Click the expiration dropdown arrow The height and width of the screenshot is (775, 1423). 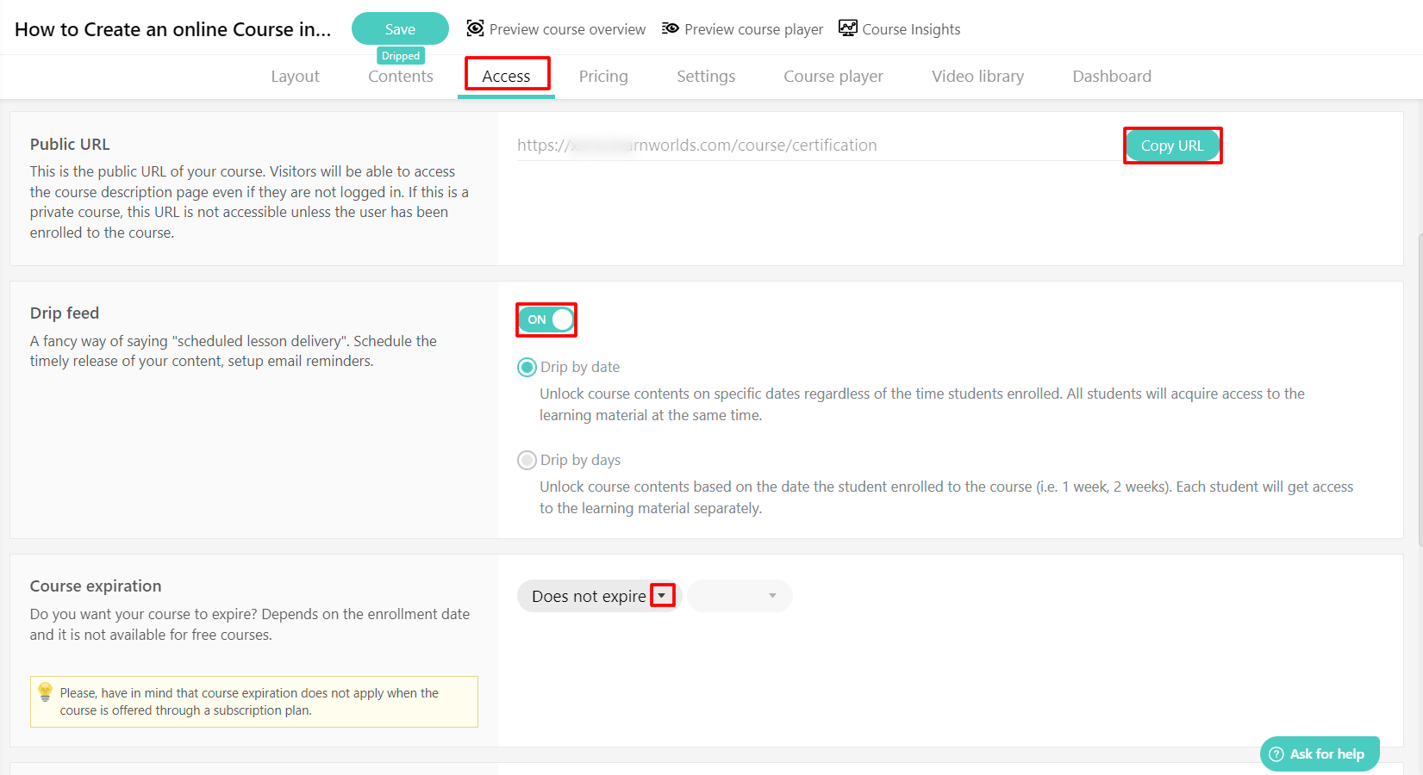coord(663,595)
